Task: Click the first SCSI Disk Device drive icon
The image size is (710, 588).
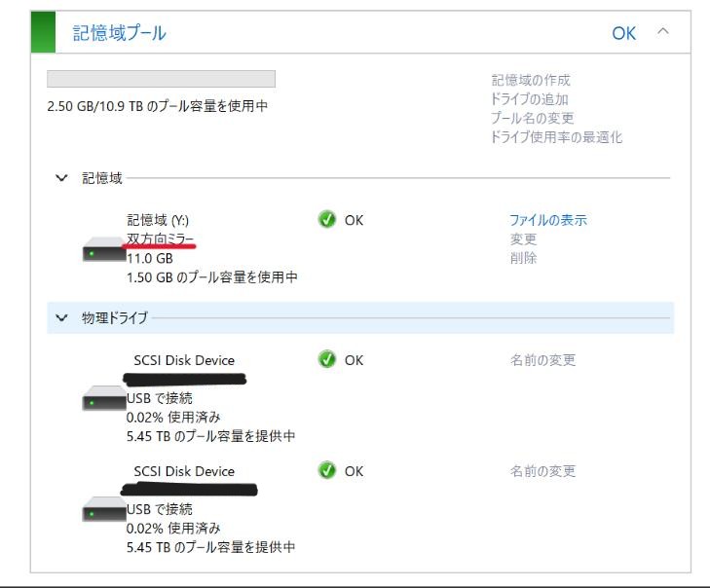Action: [x=104, y=398]
